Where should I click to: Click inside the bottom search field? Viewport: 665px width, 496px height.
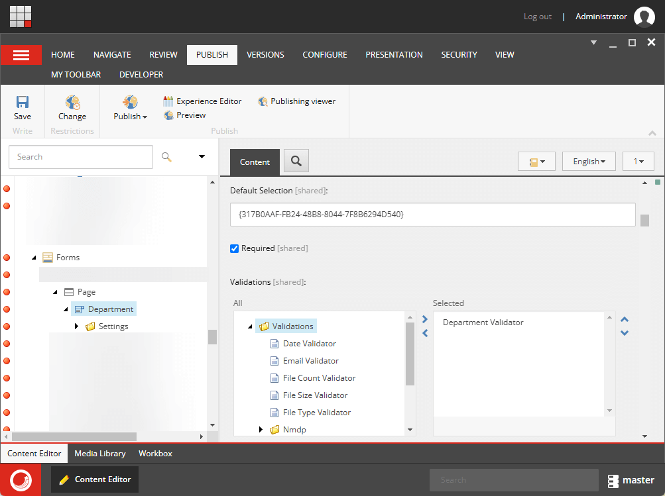coord(514,479)
